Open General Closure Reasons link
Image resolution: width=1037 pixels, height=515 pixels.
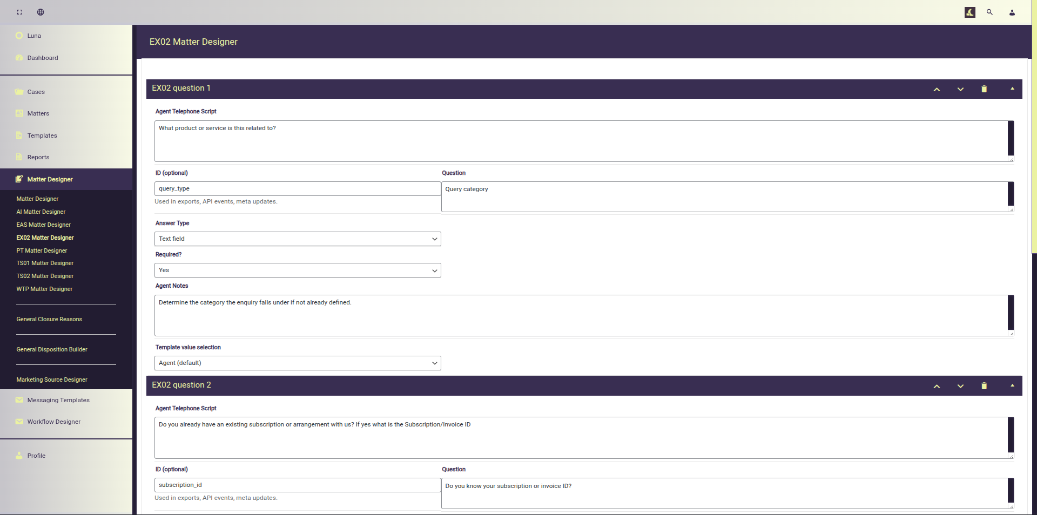(49, 319)
